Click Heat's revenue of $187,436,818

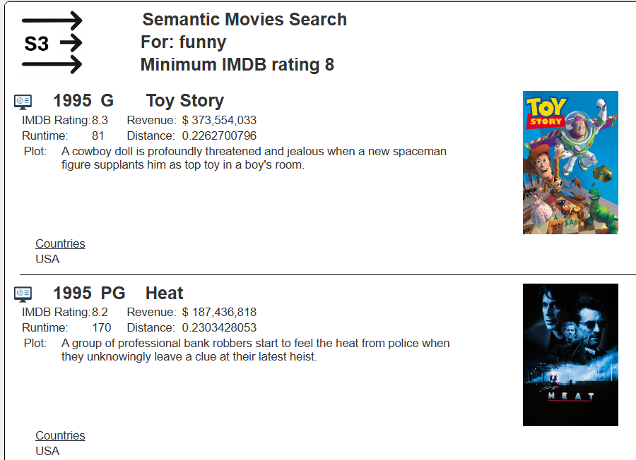[x=219, y=312]
